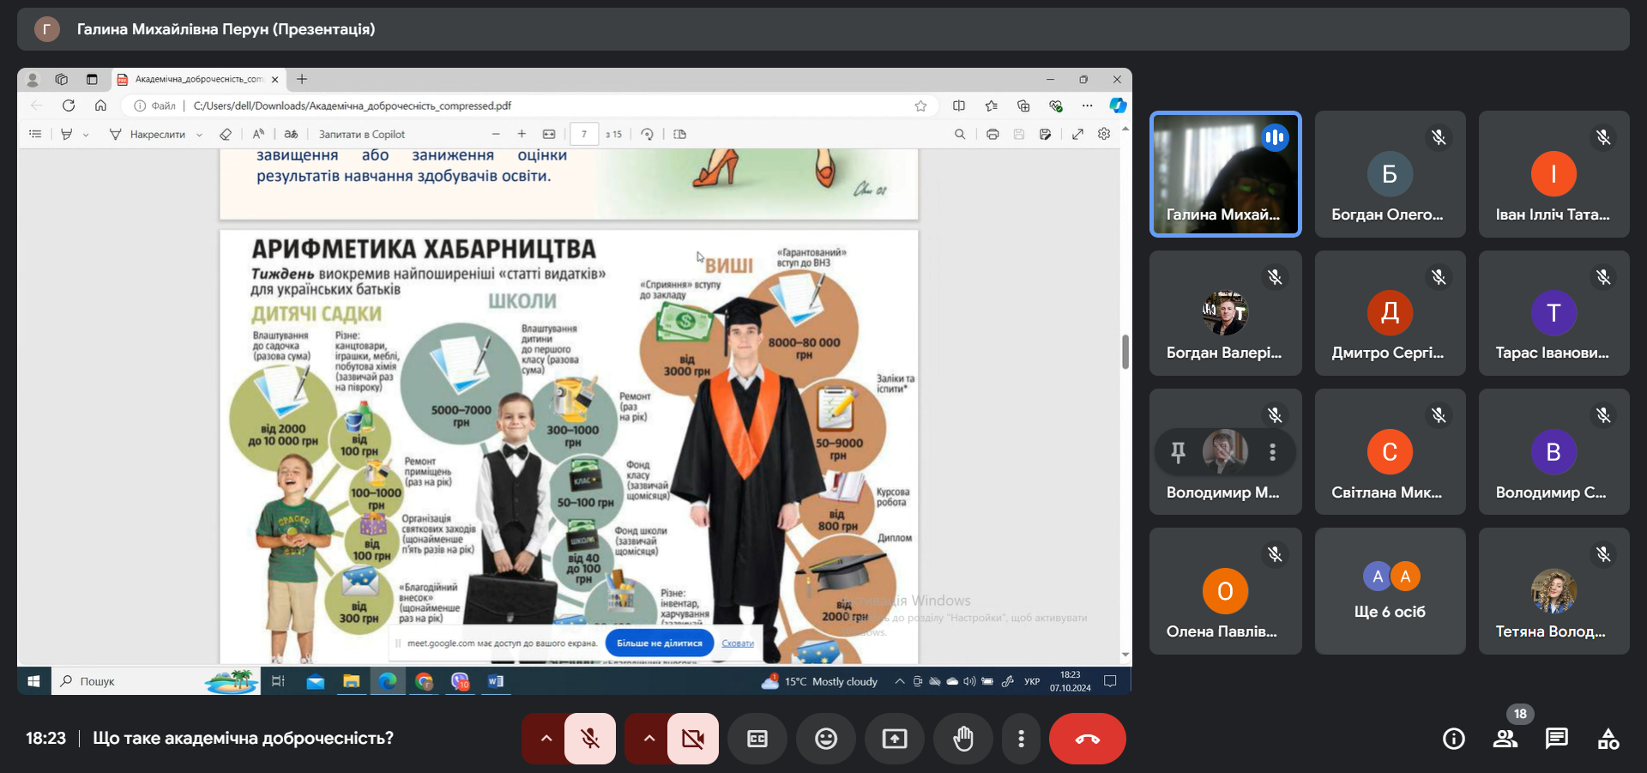Open the Edge workspaces menu
This screenshot has width=1647, height=773.
point(62,79)
